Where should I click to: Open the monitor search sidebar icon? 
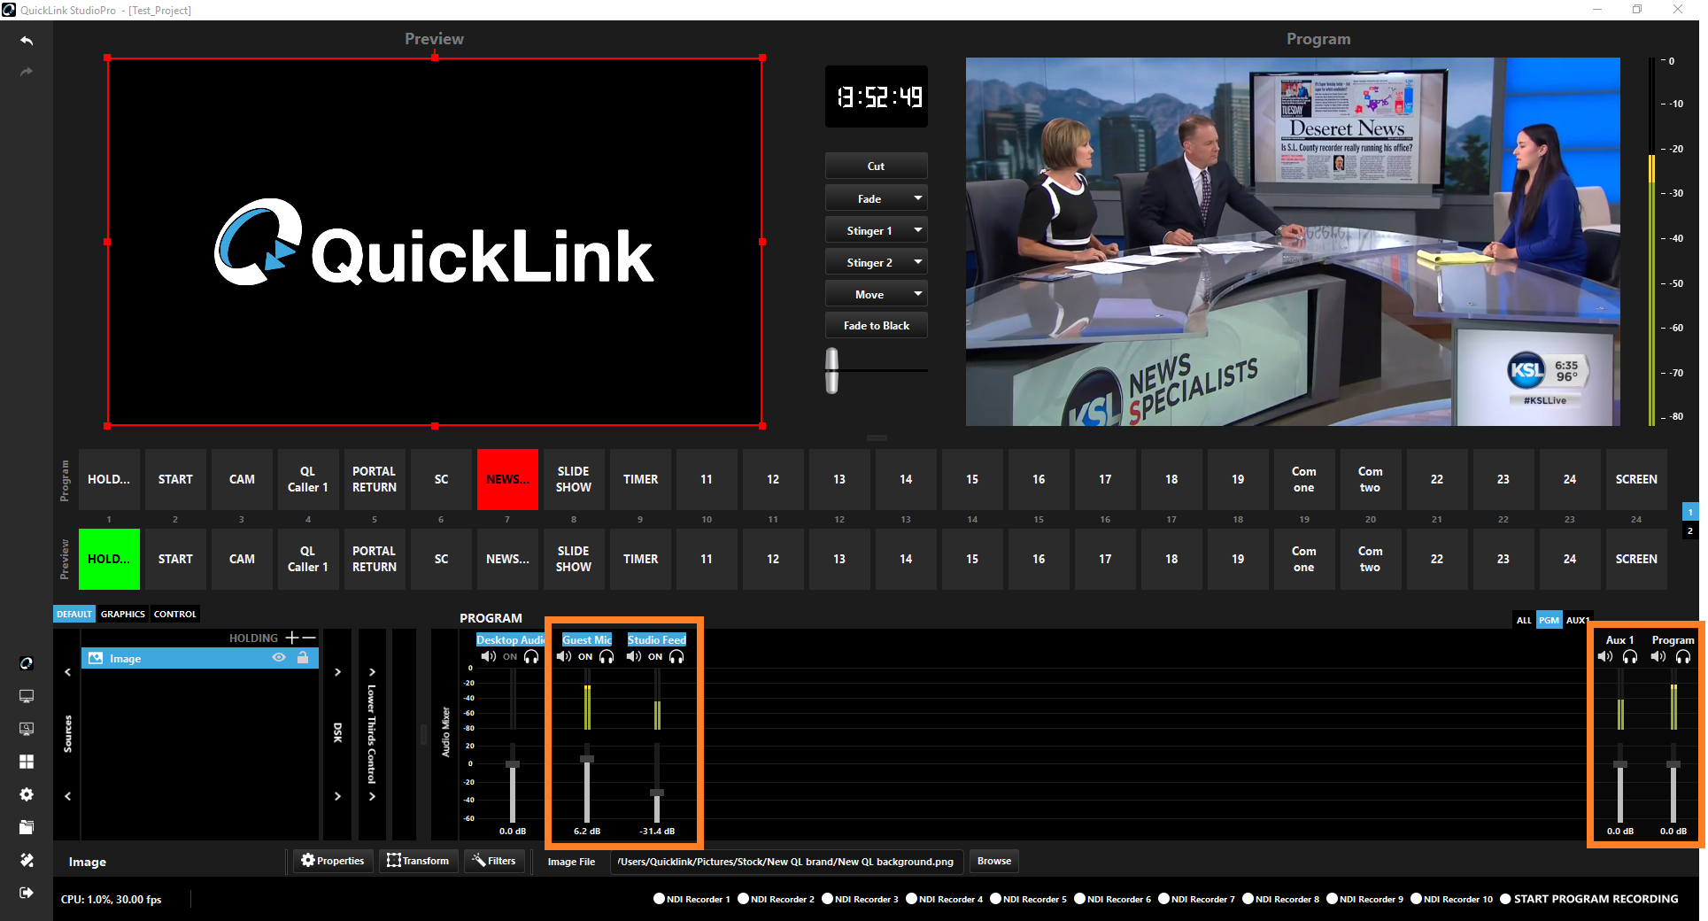[27, 729]
